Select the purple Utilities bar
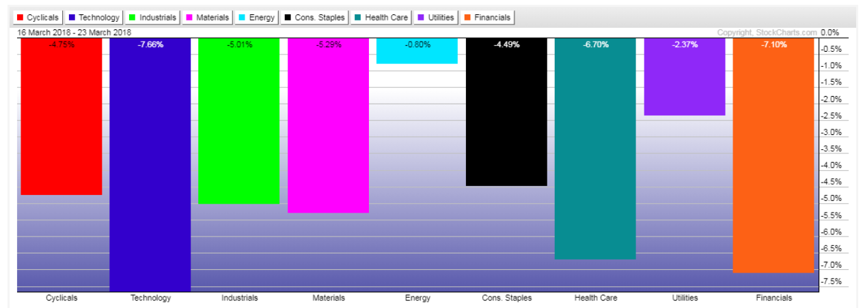Image resolution: width=863 pixels, height=308 pixels. click(685, 77)
